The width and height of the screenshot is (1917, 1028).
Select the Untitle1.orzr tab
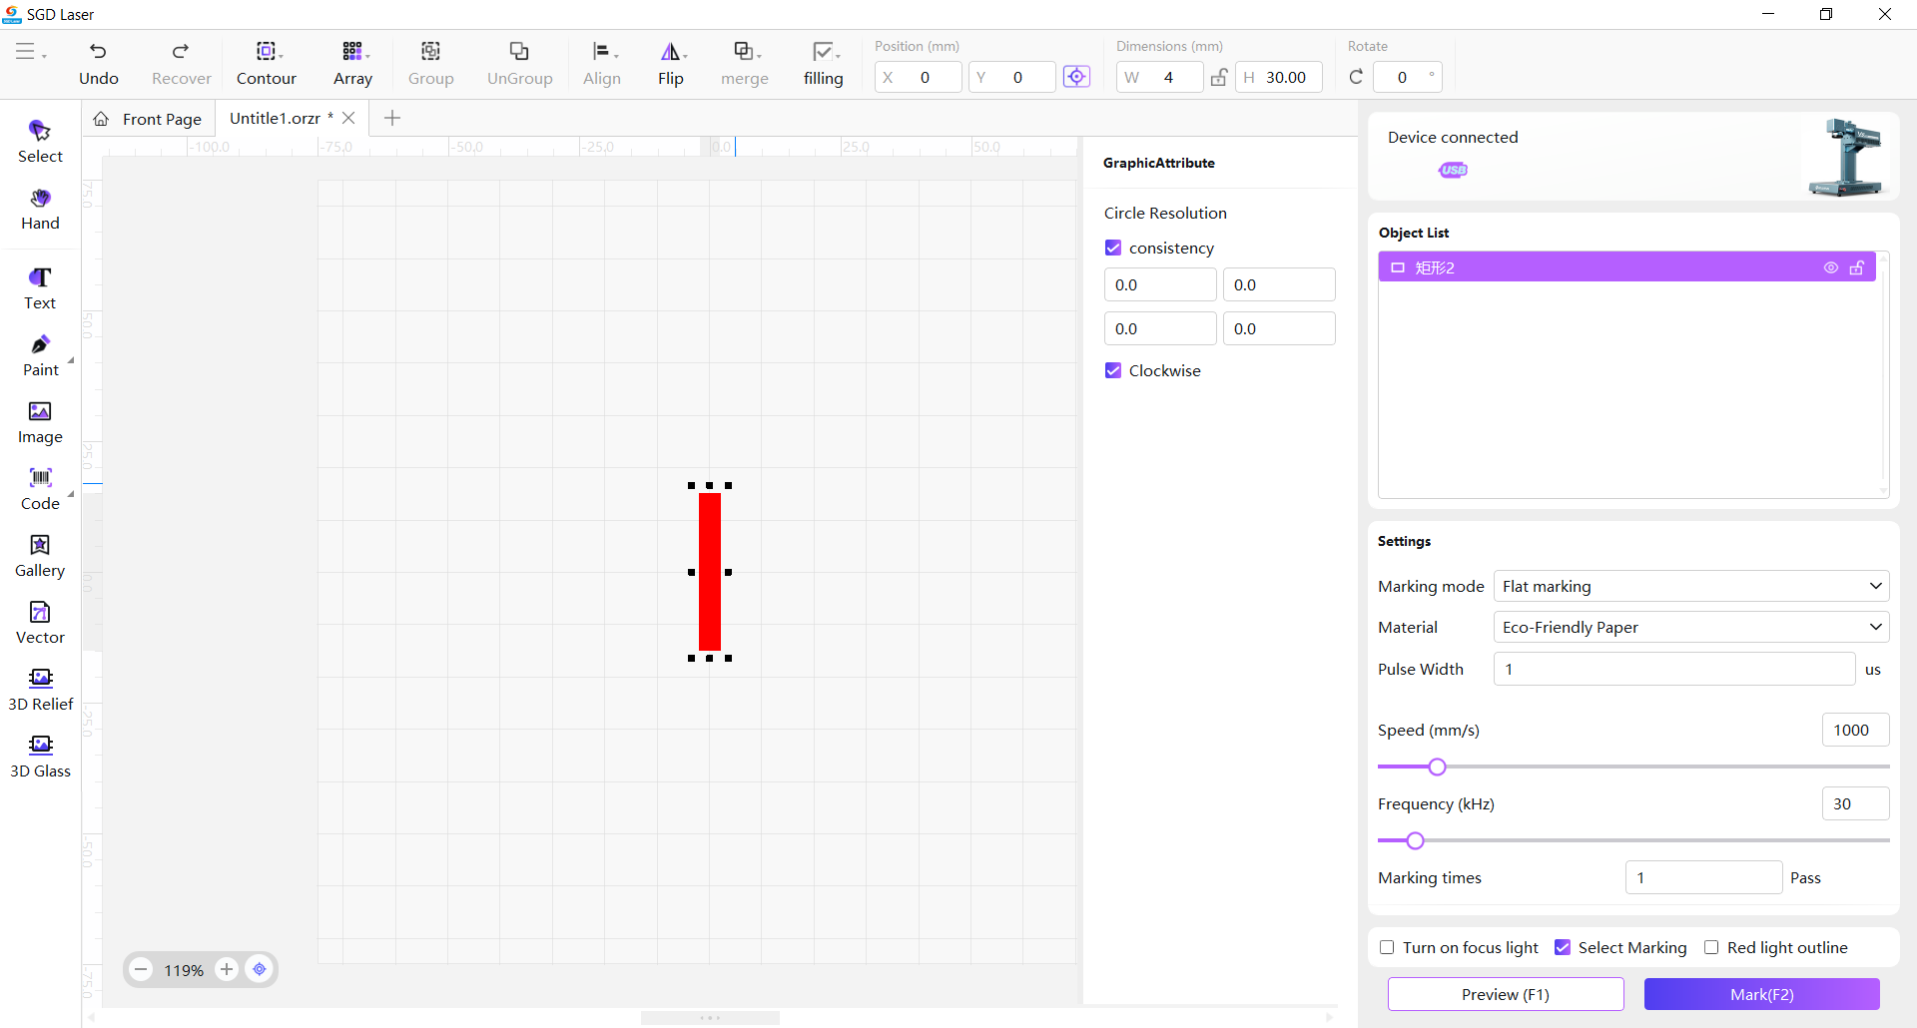coord(275,118)
